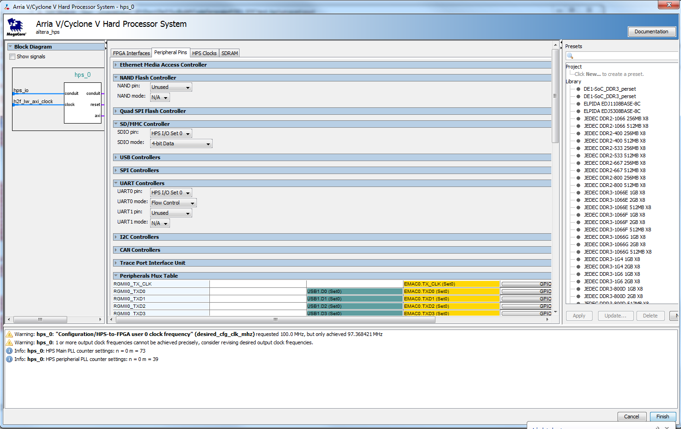The height and width of the screenshot is (429, 681).
Task: Switch to the FPGA Interfaces tab
Action: (x=131, y=53)
